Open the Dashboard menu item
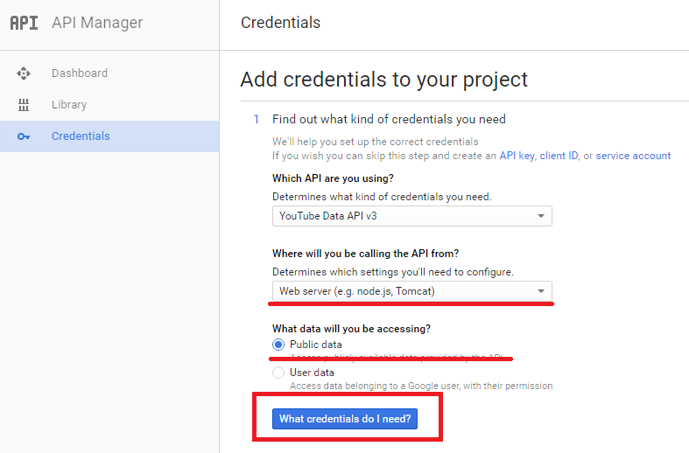Viewport: 689px width, 453px height. point(80,73)
